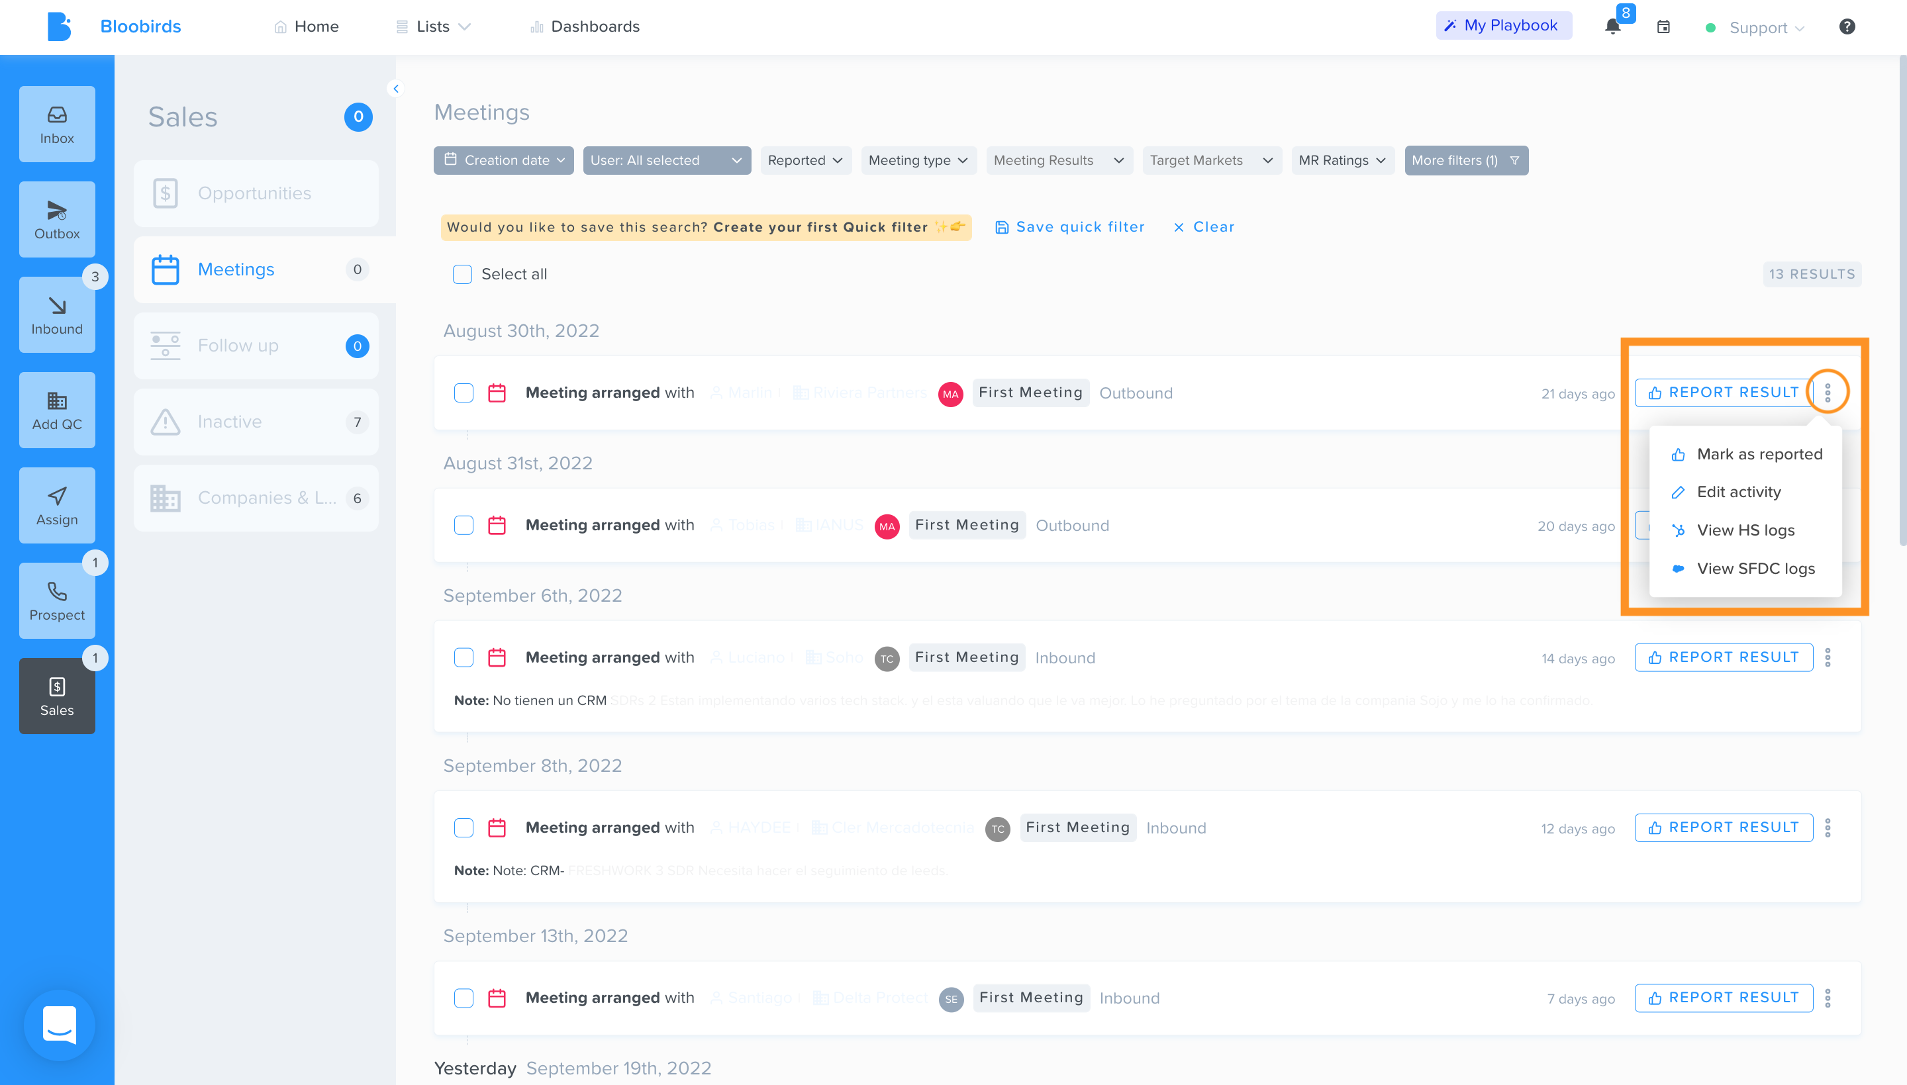Select Edit activity from menu

click(1745, 492)
